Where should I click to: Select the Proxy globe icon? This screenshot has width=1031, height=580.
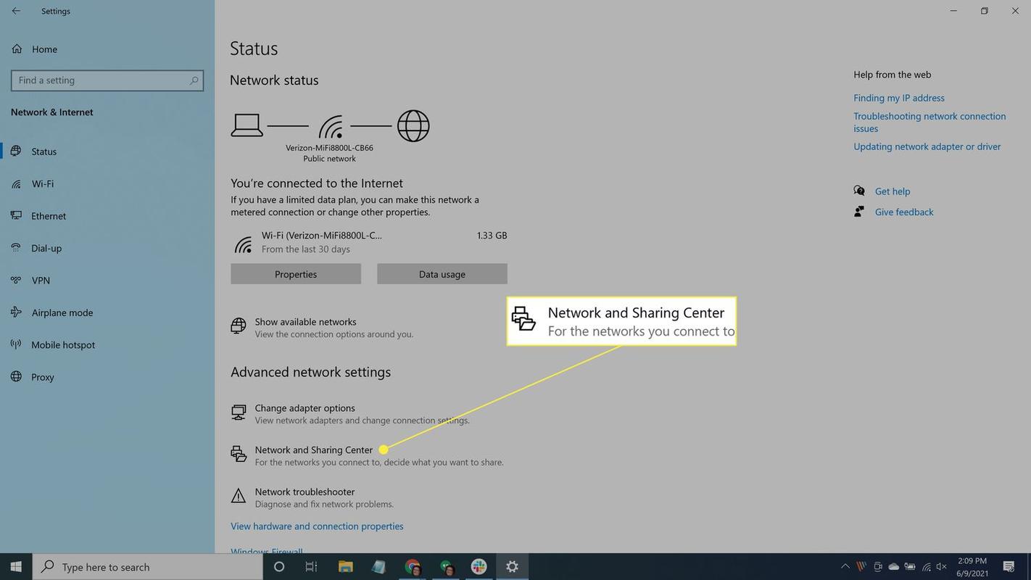(x=16, y=377)
